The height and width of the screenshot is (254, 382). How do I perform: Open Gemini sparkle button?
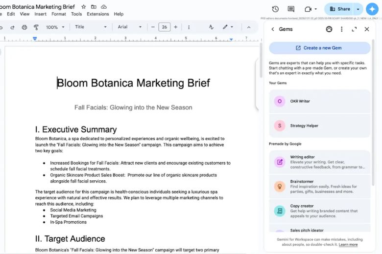(x=372, y=9)
